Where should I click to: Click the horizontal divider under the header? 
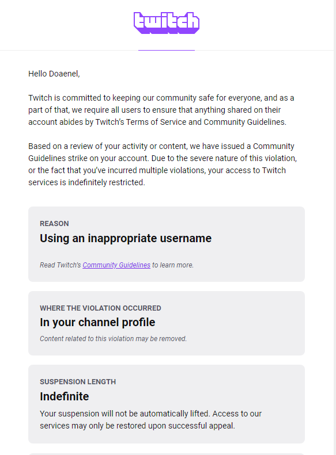pos(167,50)
